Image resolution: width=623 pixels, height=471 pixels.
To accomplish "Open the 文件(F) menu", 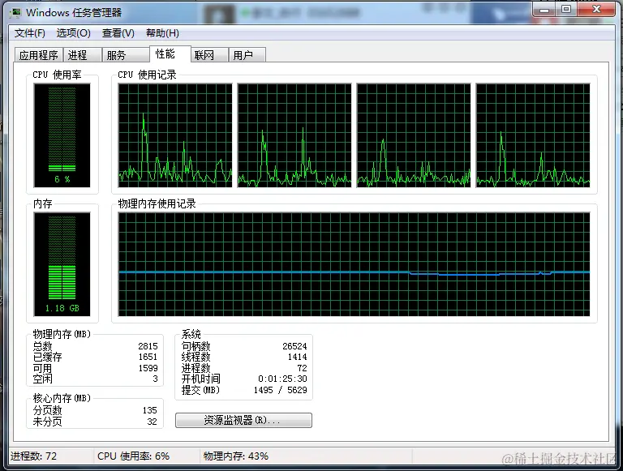I will click(x=30, y=33).
